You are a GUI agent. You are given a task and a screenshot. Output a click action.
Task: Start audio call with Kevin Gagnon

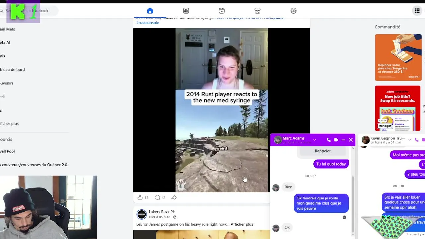[x=417, y=140]
